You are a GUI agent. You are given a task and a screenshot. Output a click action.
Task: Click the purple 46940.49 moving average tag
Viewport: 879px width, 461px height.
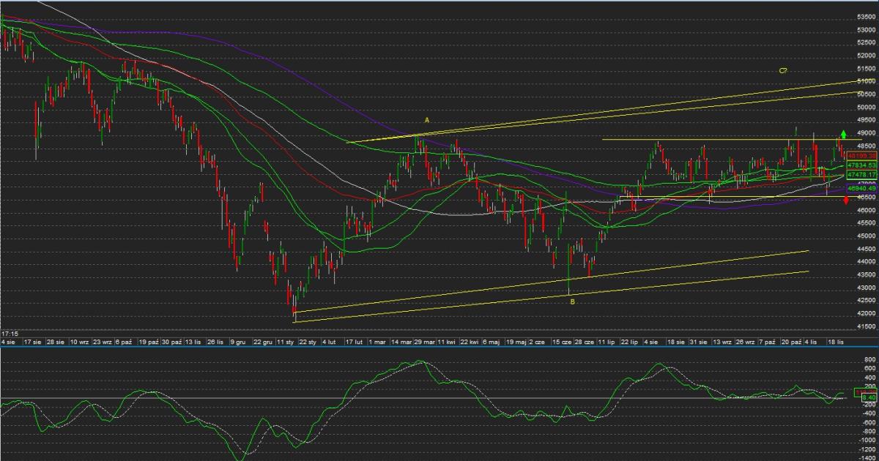click(861, 188)
